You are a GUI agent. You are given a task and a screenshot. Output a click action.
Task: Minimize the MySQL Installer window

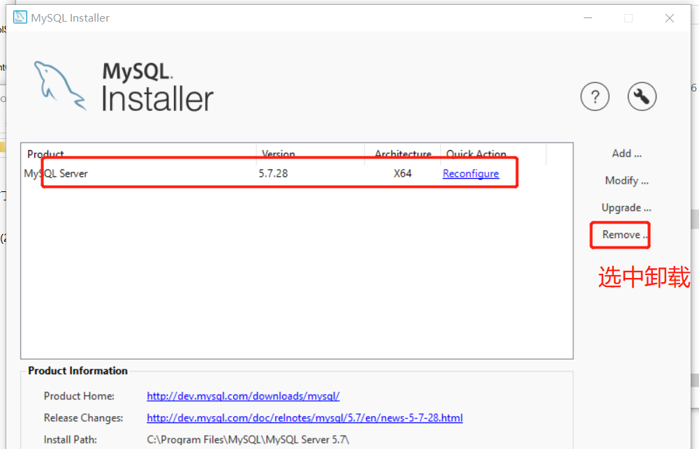point(588,18)
